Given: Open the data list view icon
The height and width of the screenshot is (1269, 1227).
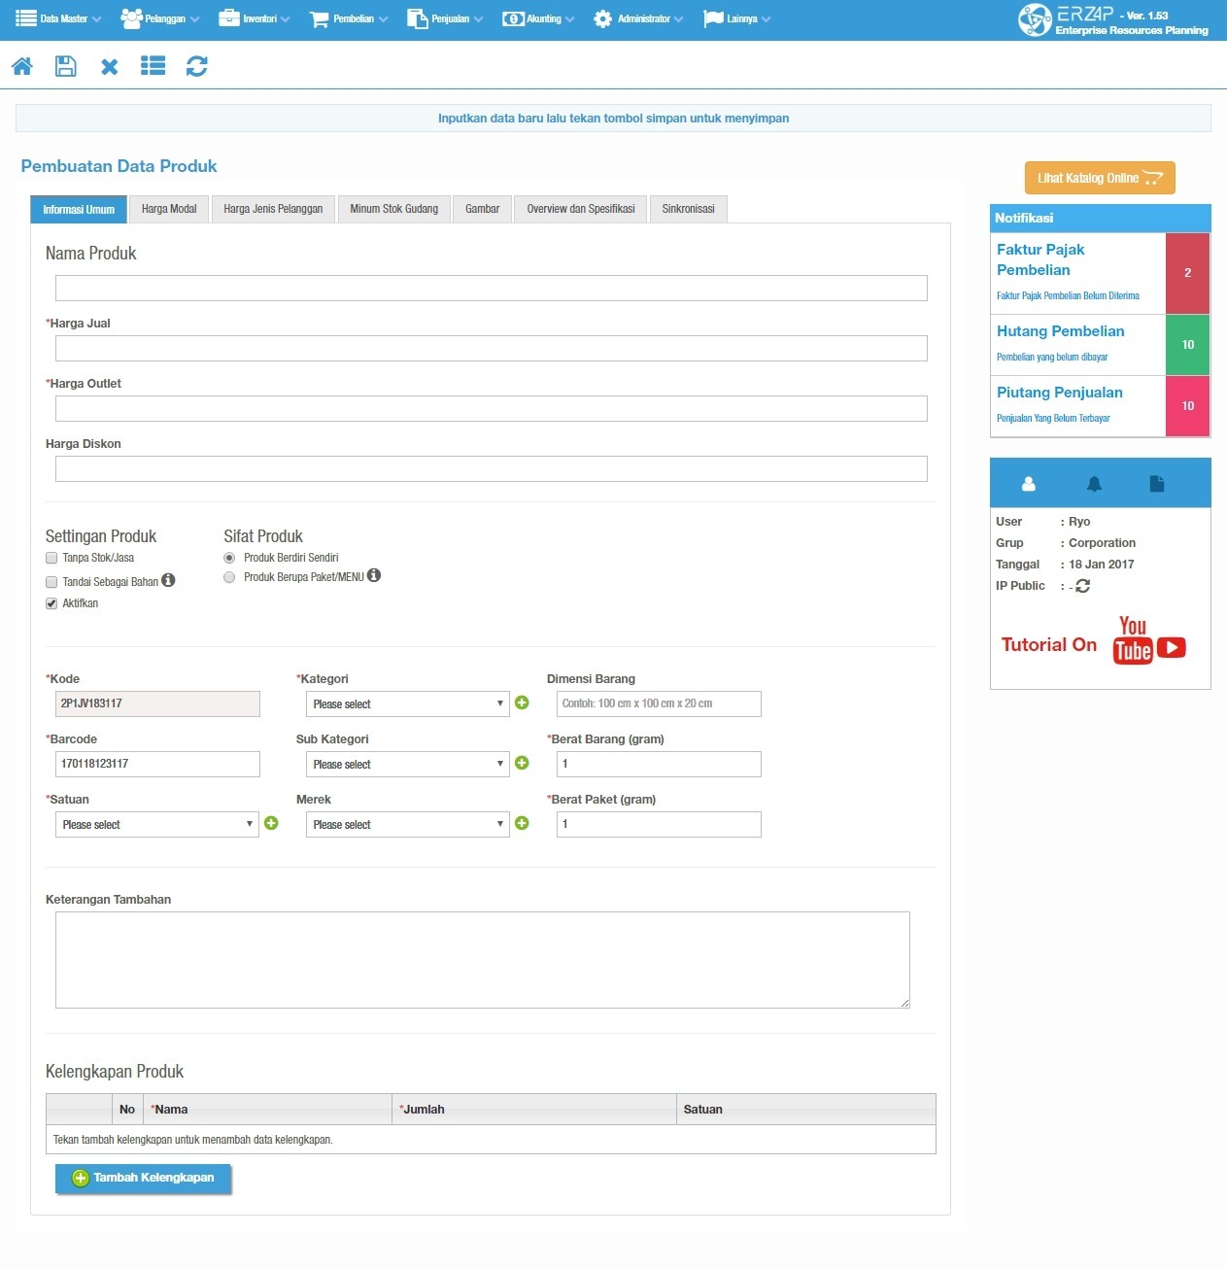Looking at the screenshot, I should 153,66.
